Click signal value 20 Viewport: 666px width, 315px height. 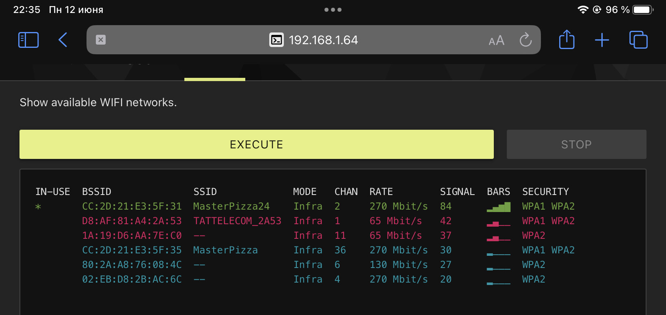[x=446, y=279]
